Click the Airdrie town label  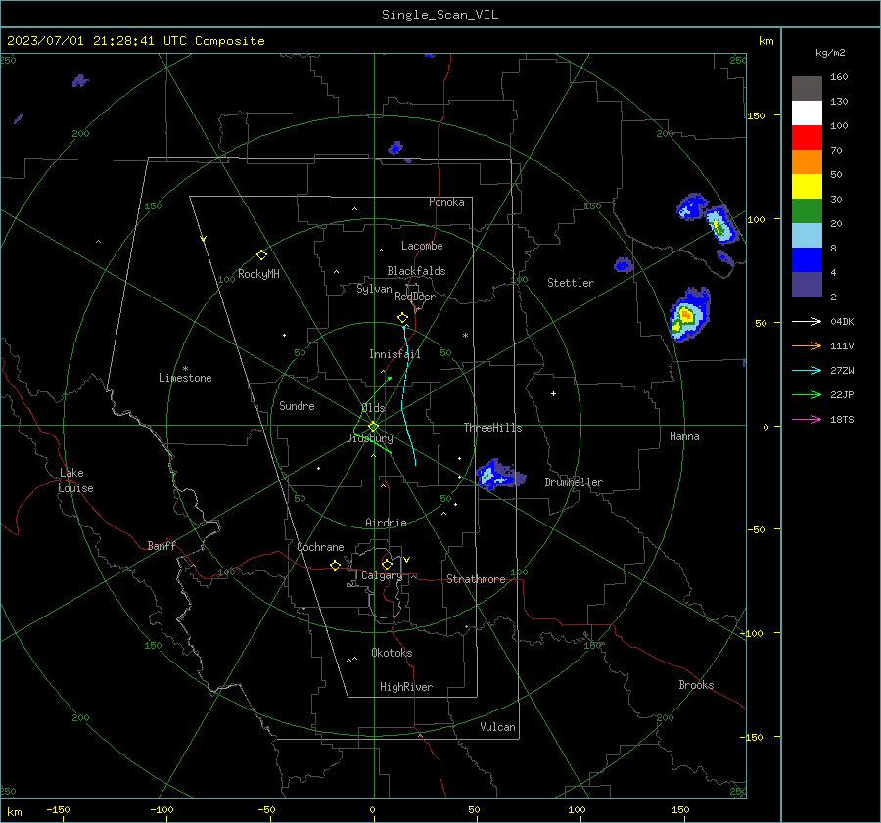[x=386, y=523]
